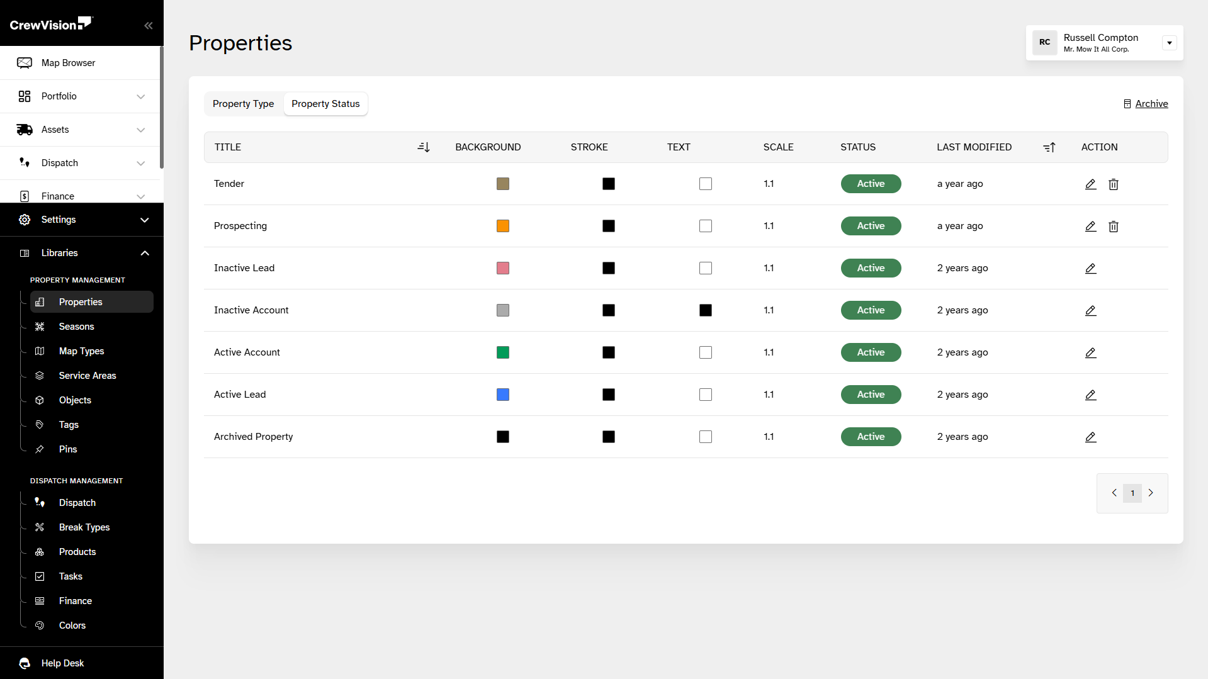The image size is (1208, 679).
Task: Click Prospecting orange background swatch
Action: coord(503,226)
